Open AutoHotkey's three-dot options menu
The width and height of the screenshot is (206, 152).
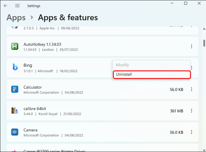191,46
